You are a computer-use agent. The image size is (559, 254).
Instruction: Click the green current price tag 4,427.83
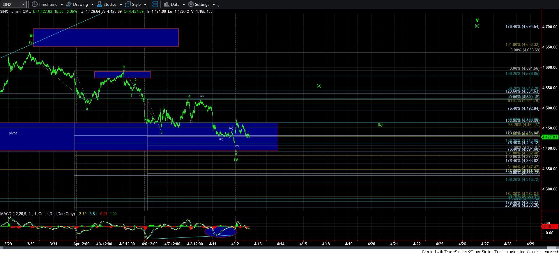pyautogui.click(x=550, y=137)
